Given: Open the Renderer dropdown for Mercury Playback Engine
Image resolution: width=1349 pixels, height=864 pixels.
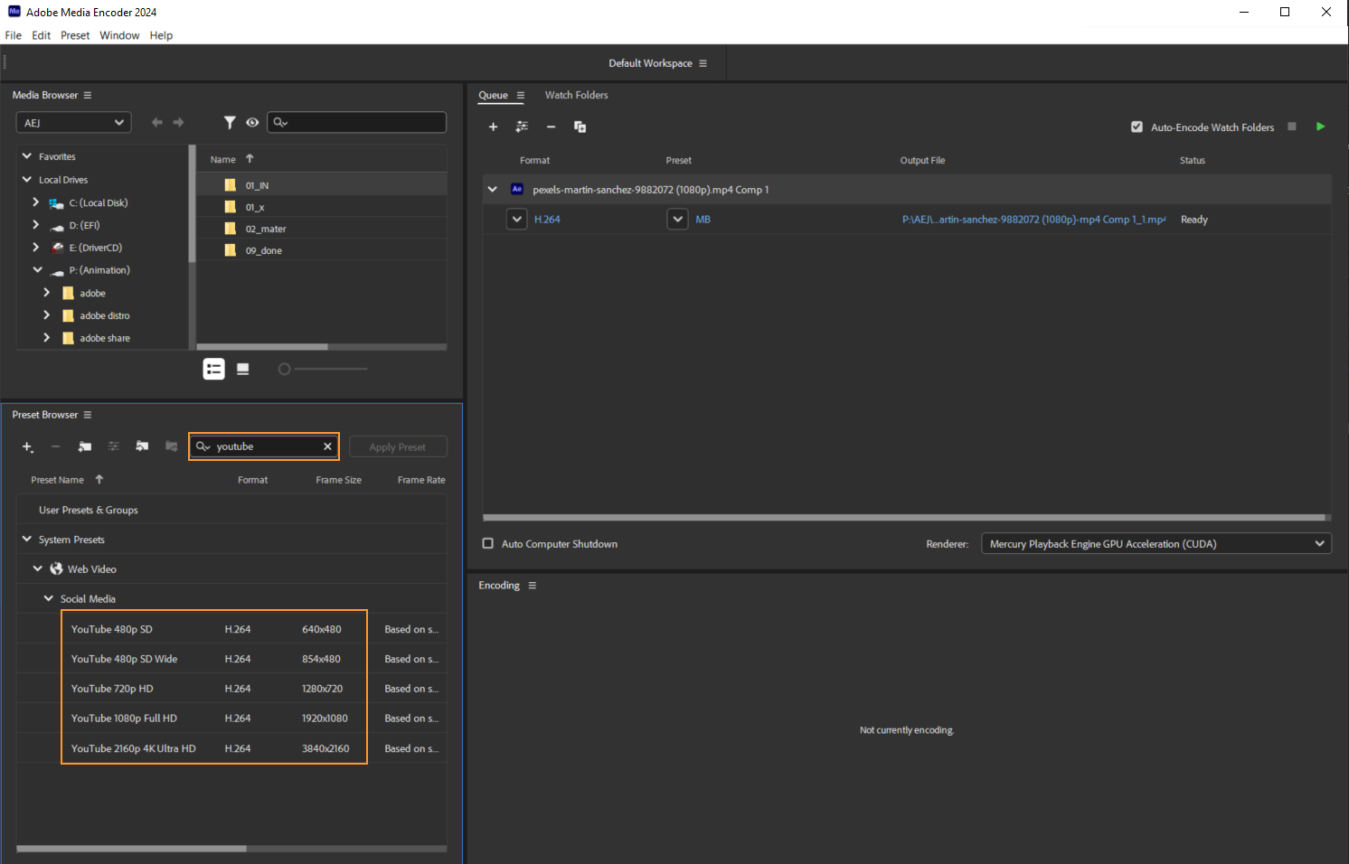Looking at the screenshot, I should [1156, 544].
